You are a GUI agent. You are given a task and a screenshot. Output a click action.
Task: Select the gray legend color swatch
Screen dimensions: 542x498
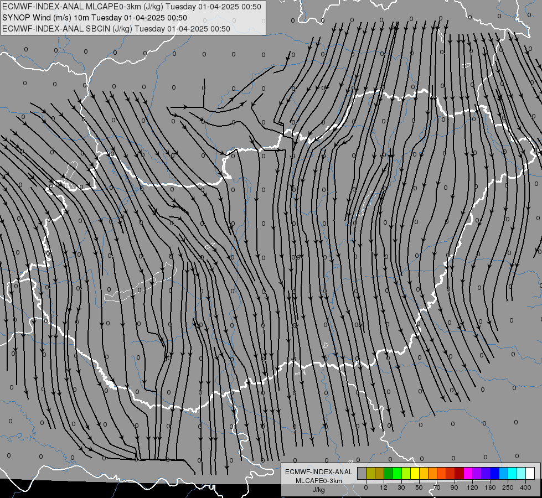click(x=362, y=473)
